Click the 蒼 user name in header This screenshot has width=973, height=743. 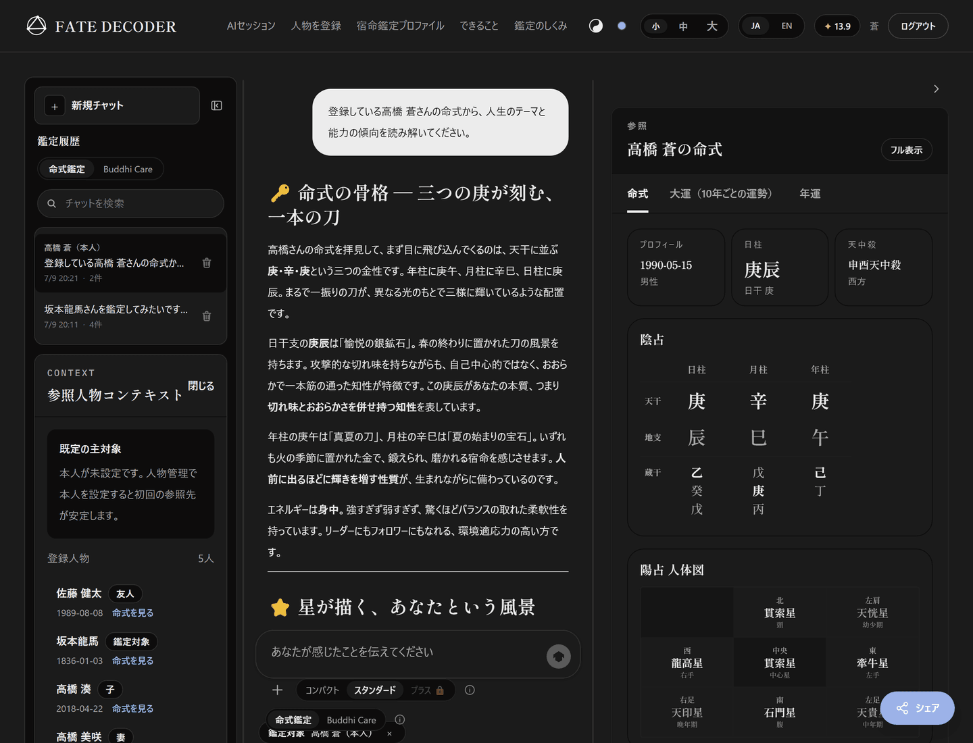tap(874, 26)
